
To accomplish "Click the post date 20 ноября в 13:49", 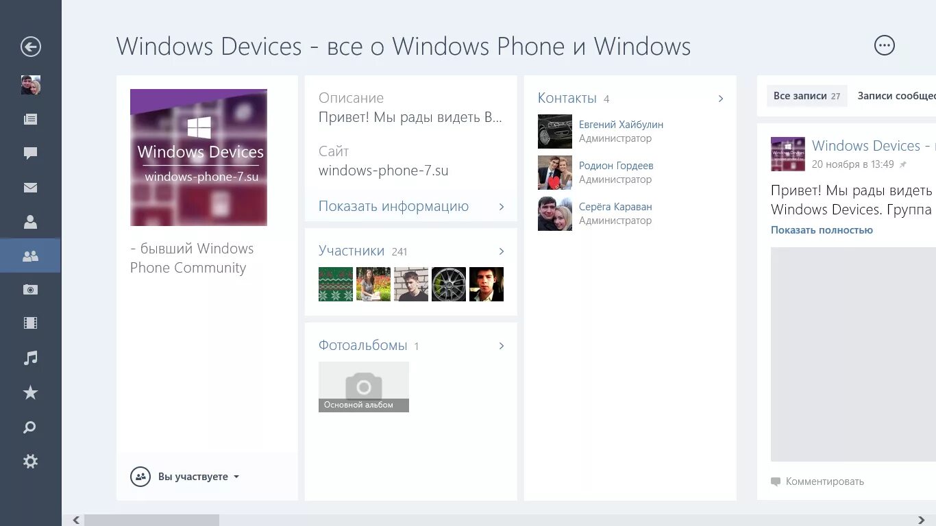I will pos(853,164).
